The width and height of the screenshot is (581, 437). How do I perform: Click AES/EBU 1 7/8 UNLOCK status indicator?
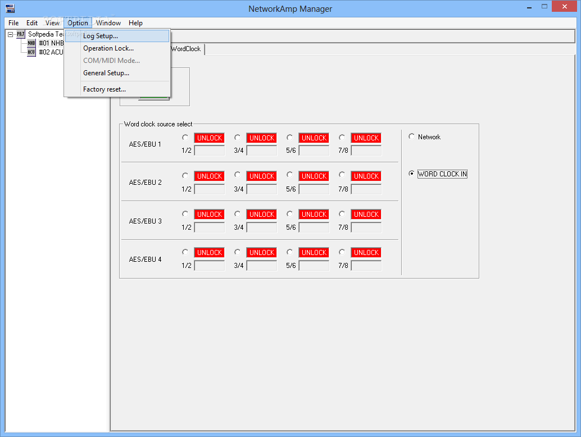pyautogui.click(x=366, y=138)
